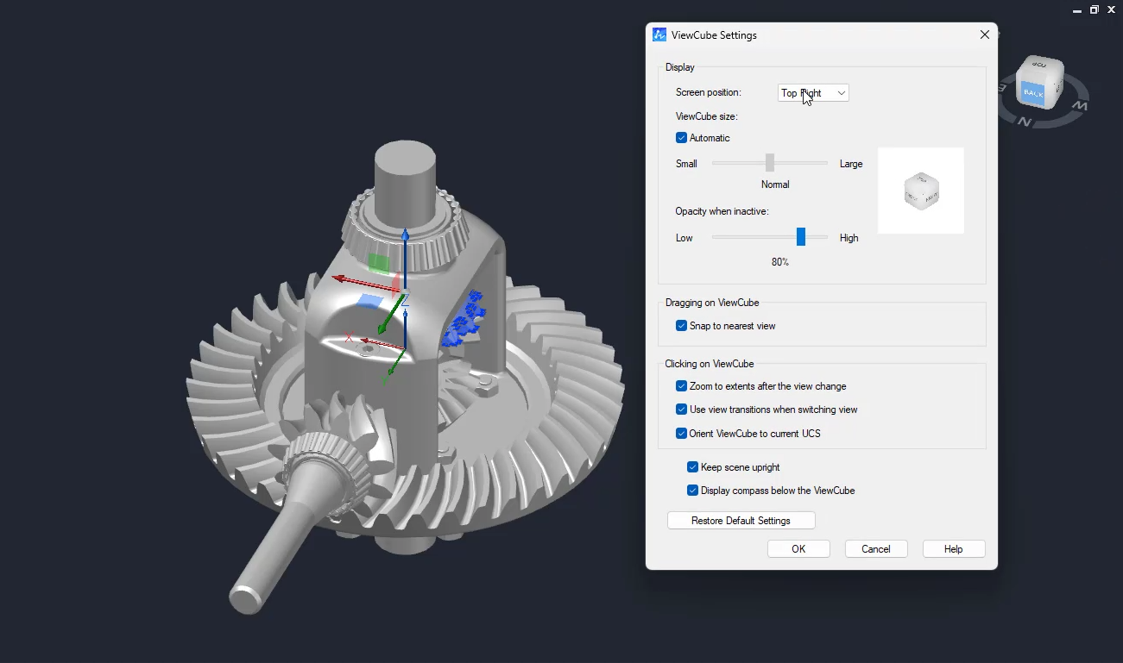Click the red X label of the UCS icon
The width and height of the screenshot is (1123, 663).
349,338
